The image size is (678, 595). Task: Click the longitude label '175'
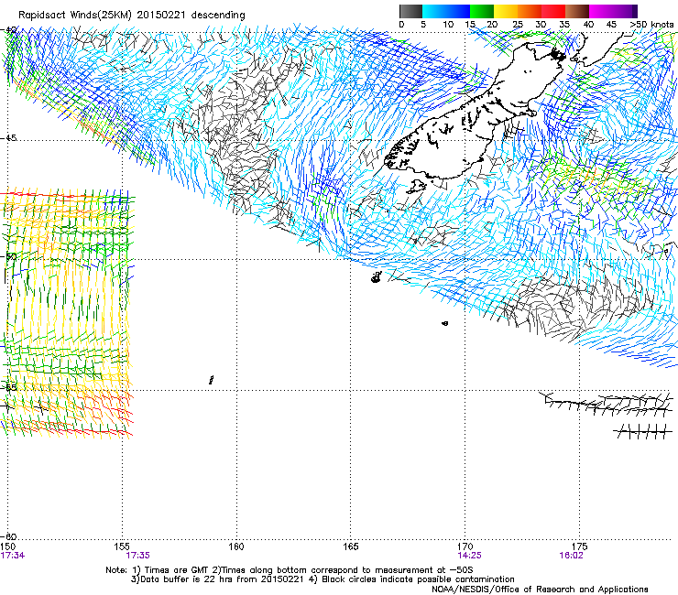pyautogui.click(x=579, y=546)
